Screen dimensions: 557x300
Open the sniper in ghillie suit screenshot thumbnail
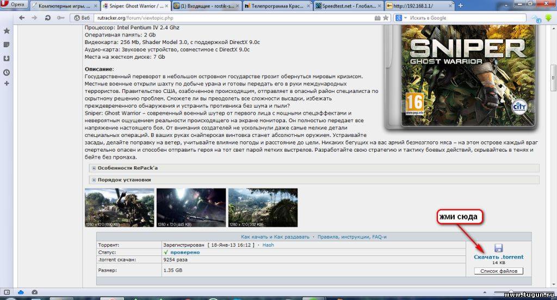click(119, 208)
